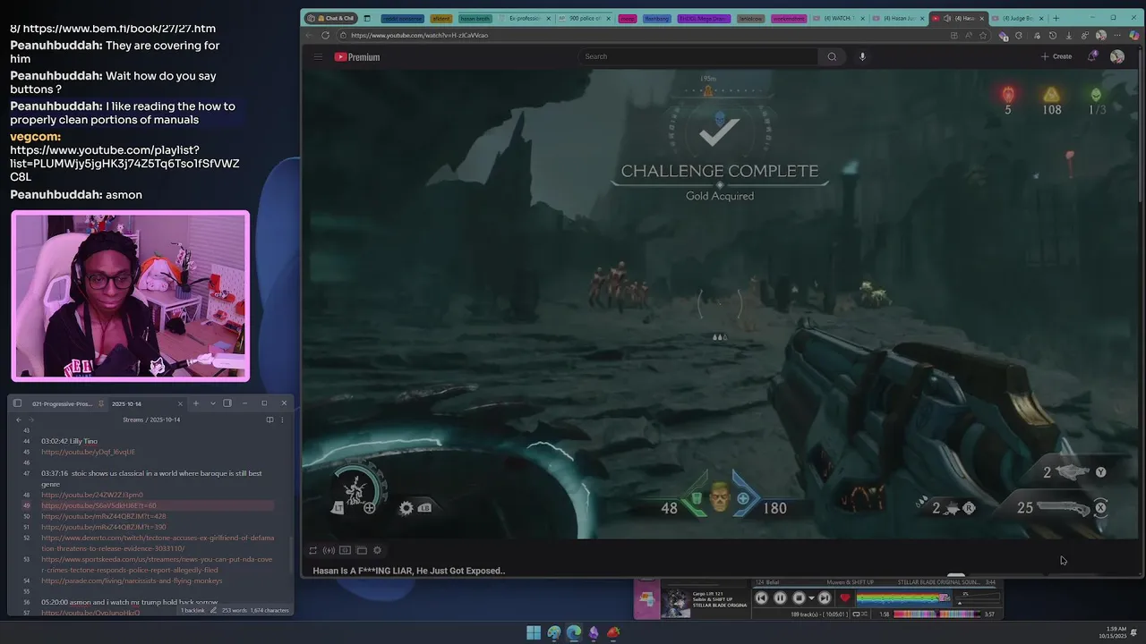Click the 1 backlink status entry
This screenshot has width=1146, height=644.
coord(193,610)
